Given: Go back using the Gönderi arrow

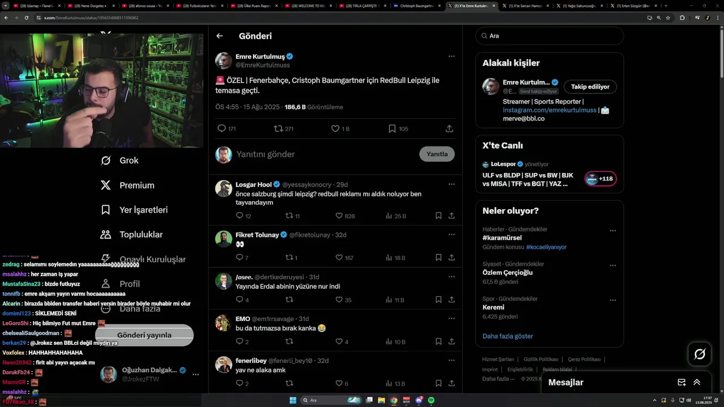Looking at the screenshot, I should (x=219, y=36).
